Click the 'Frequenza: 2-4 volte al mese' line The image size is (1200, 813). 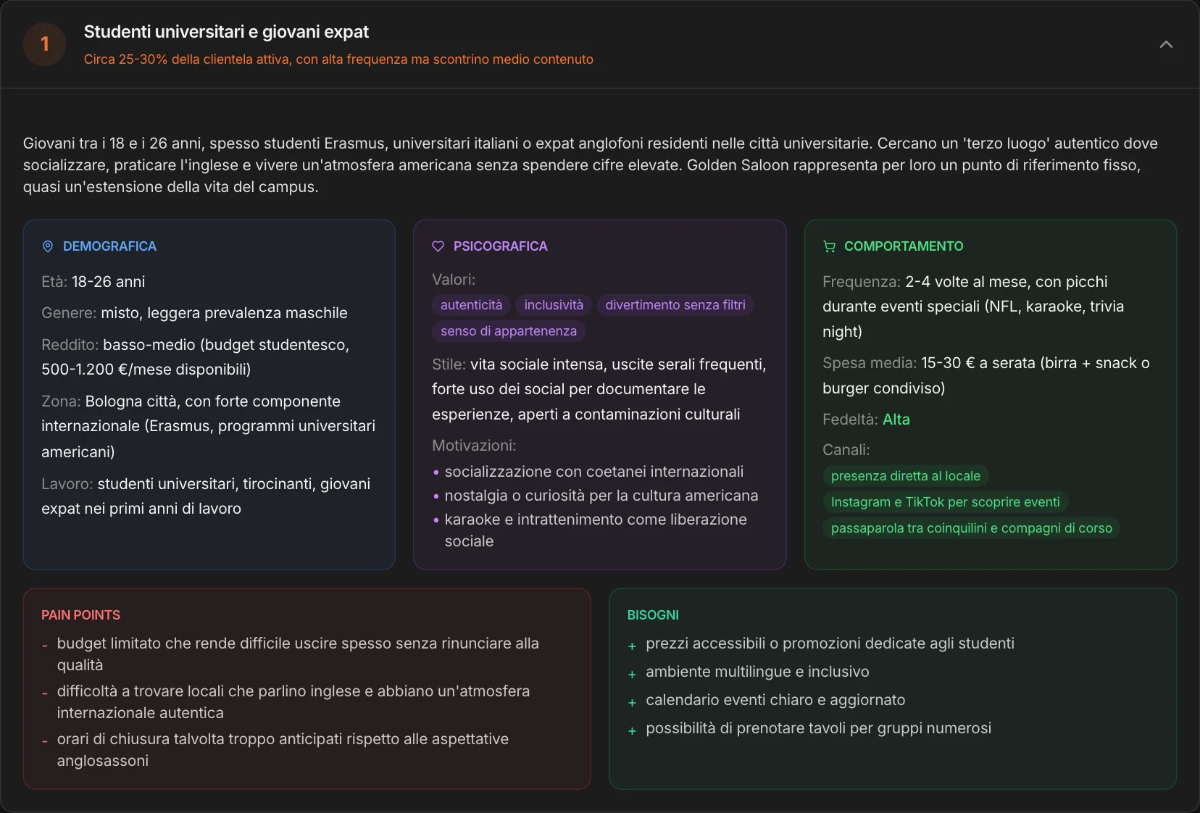(973, 307)
